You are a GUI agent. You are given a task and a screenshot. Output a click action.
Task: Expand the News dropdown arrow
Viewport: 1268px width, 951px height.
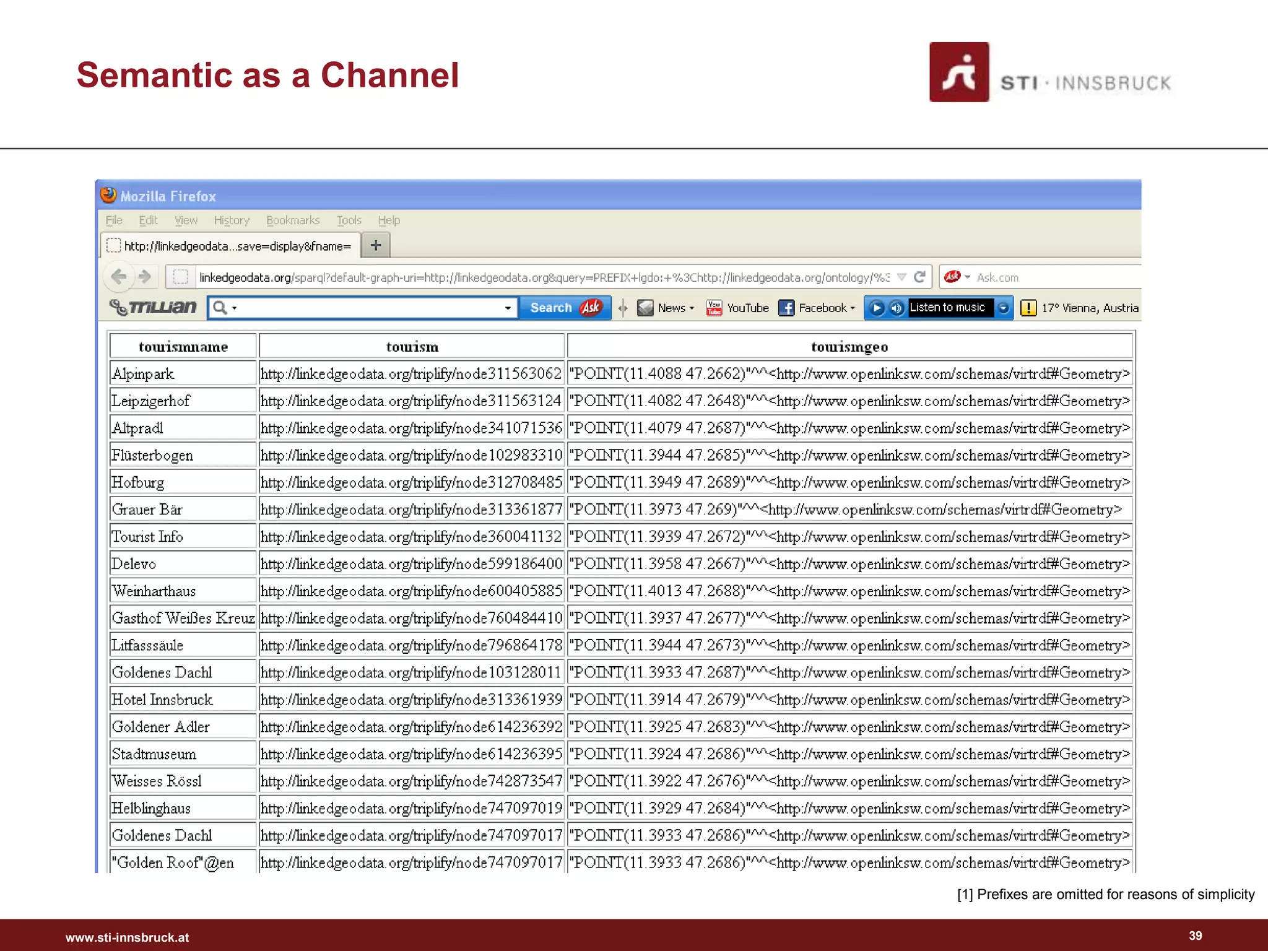point(692,308)
